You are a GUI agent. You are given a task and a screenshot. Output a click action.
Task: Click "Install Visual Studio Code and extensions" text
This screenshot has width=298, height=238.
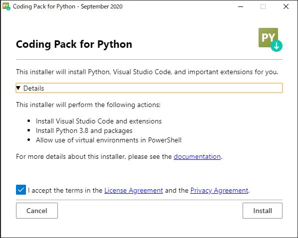click(99, 121)
